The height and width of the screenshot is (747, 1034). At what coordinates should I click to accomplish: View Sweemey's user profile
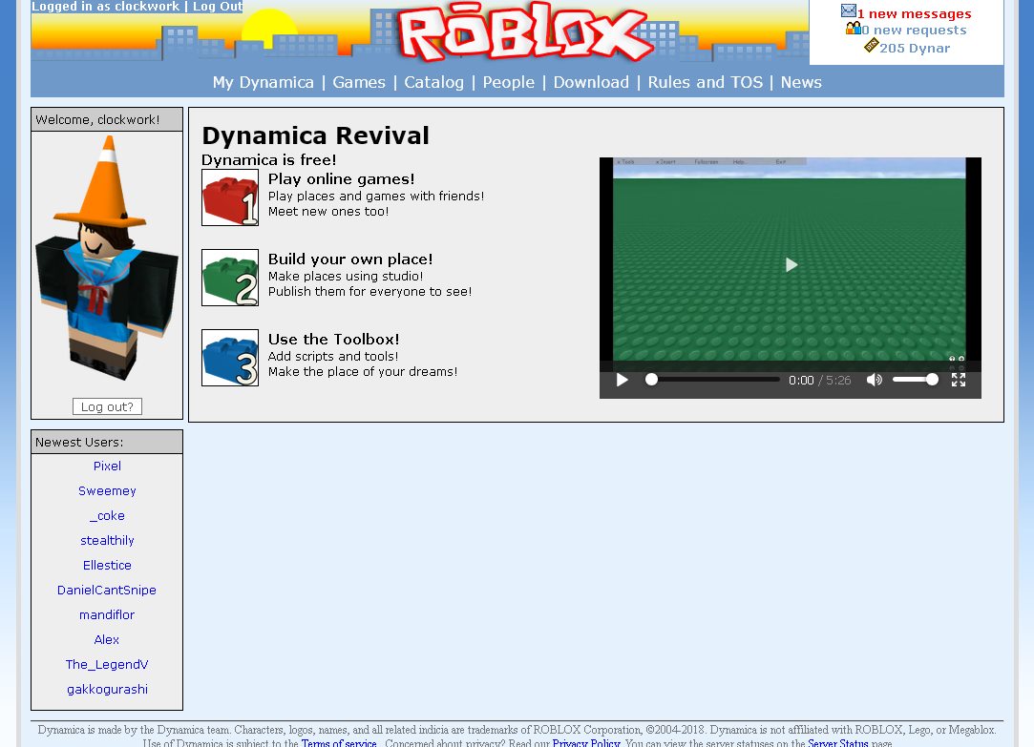[x=107, y=490]
